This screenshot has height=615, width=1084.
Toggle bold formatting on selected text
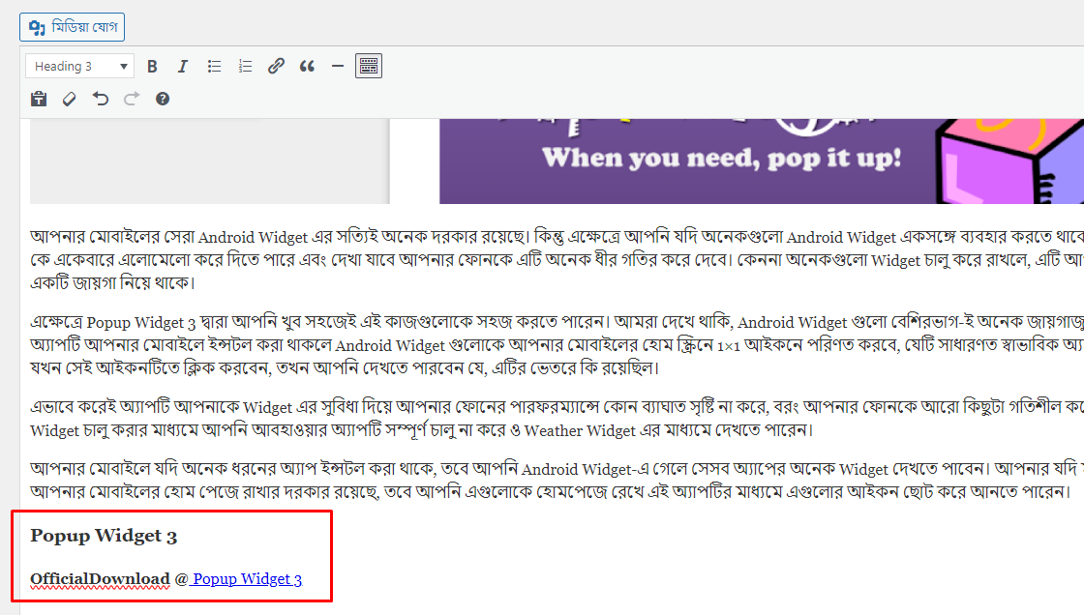152,65
